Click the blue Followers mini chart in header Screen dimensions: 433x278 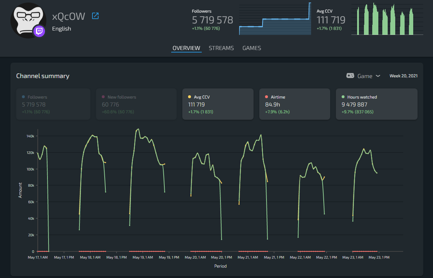coord(275,19)
